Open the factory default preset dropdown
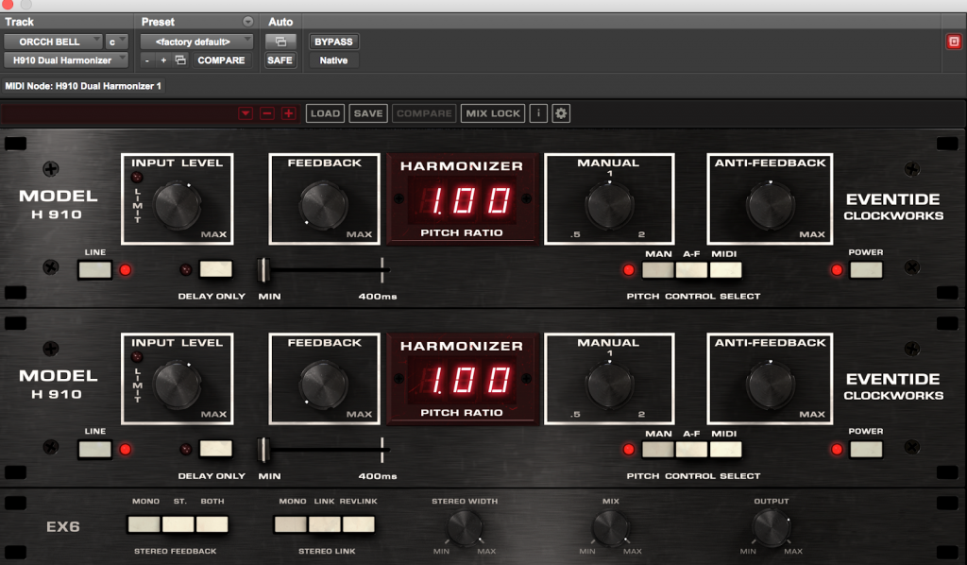The image size is (967, 565). point(196,42)
